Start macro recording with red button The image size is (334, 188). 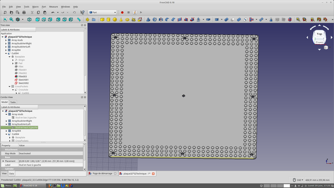coord(122,13)
